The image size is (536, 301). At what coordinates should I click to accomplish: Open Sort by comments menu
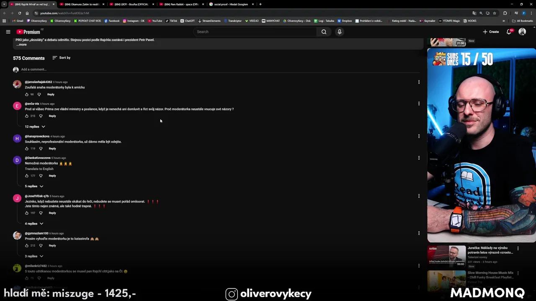click(x=62, y=58)
